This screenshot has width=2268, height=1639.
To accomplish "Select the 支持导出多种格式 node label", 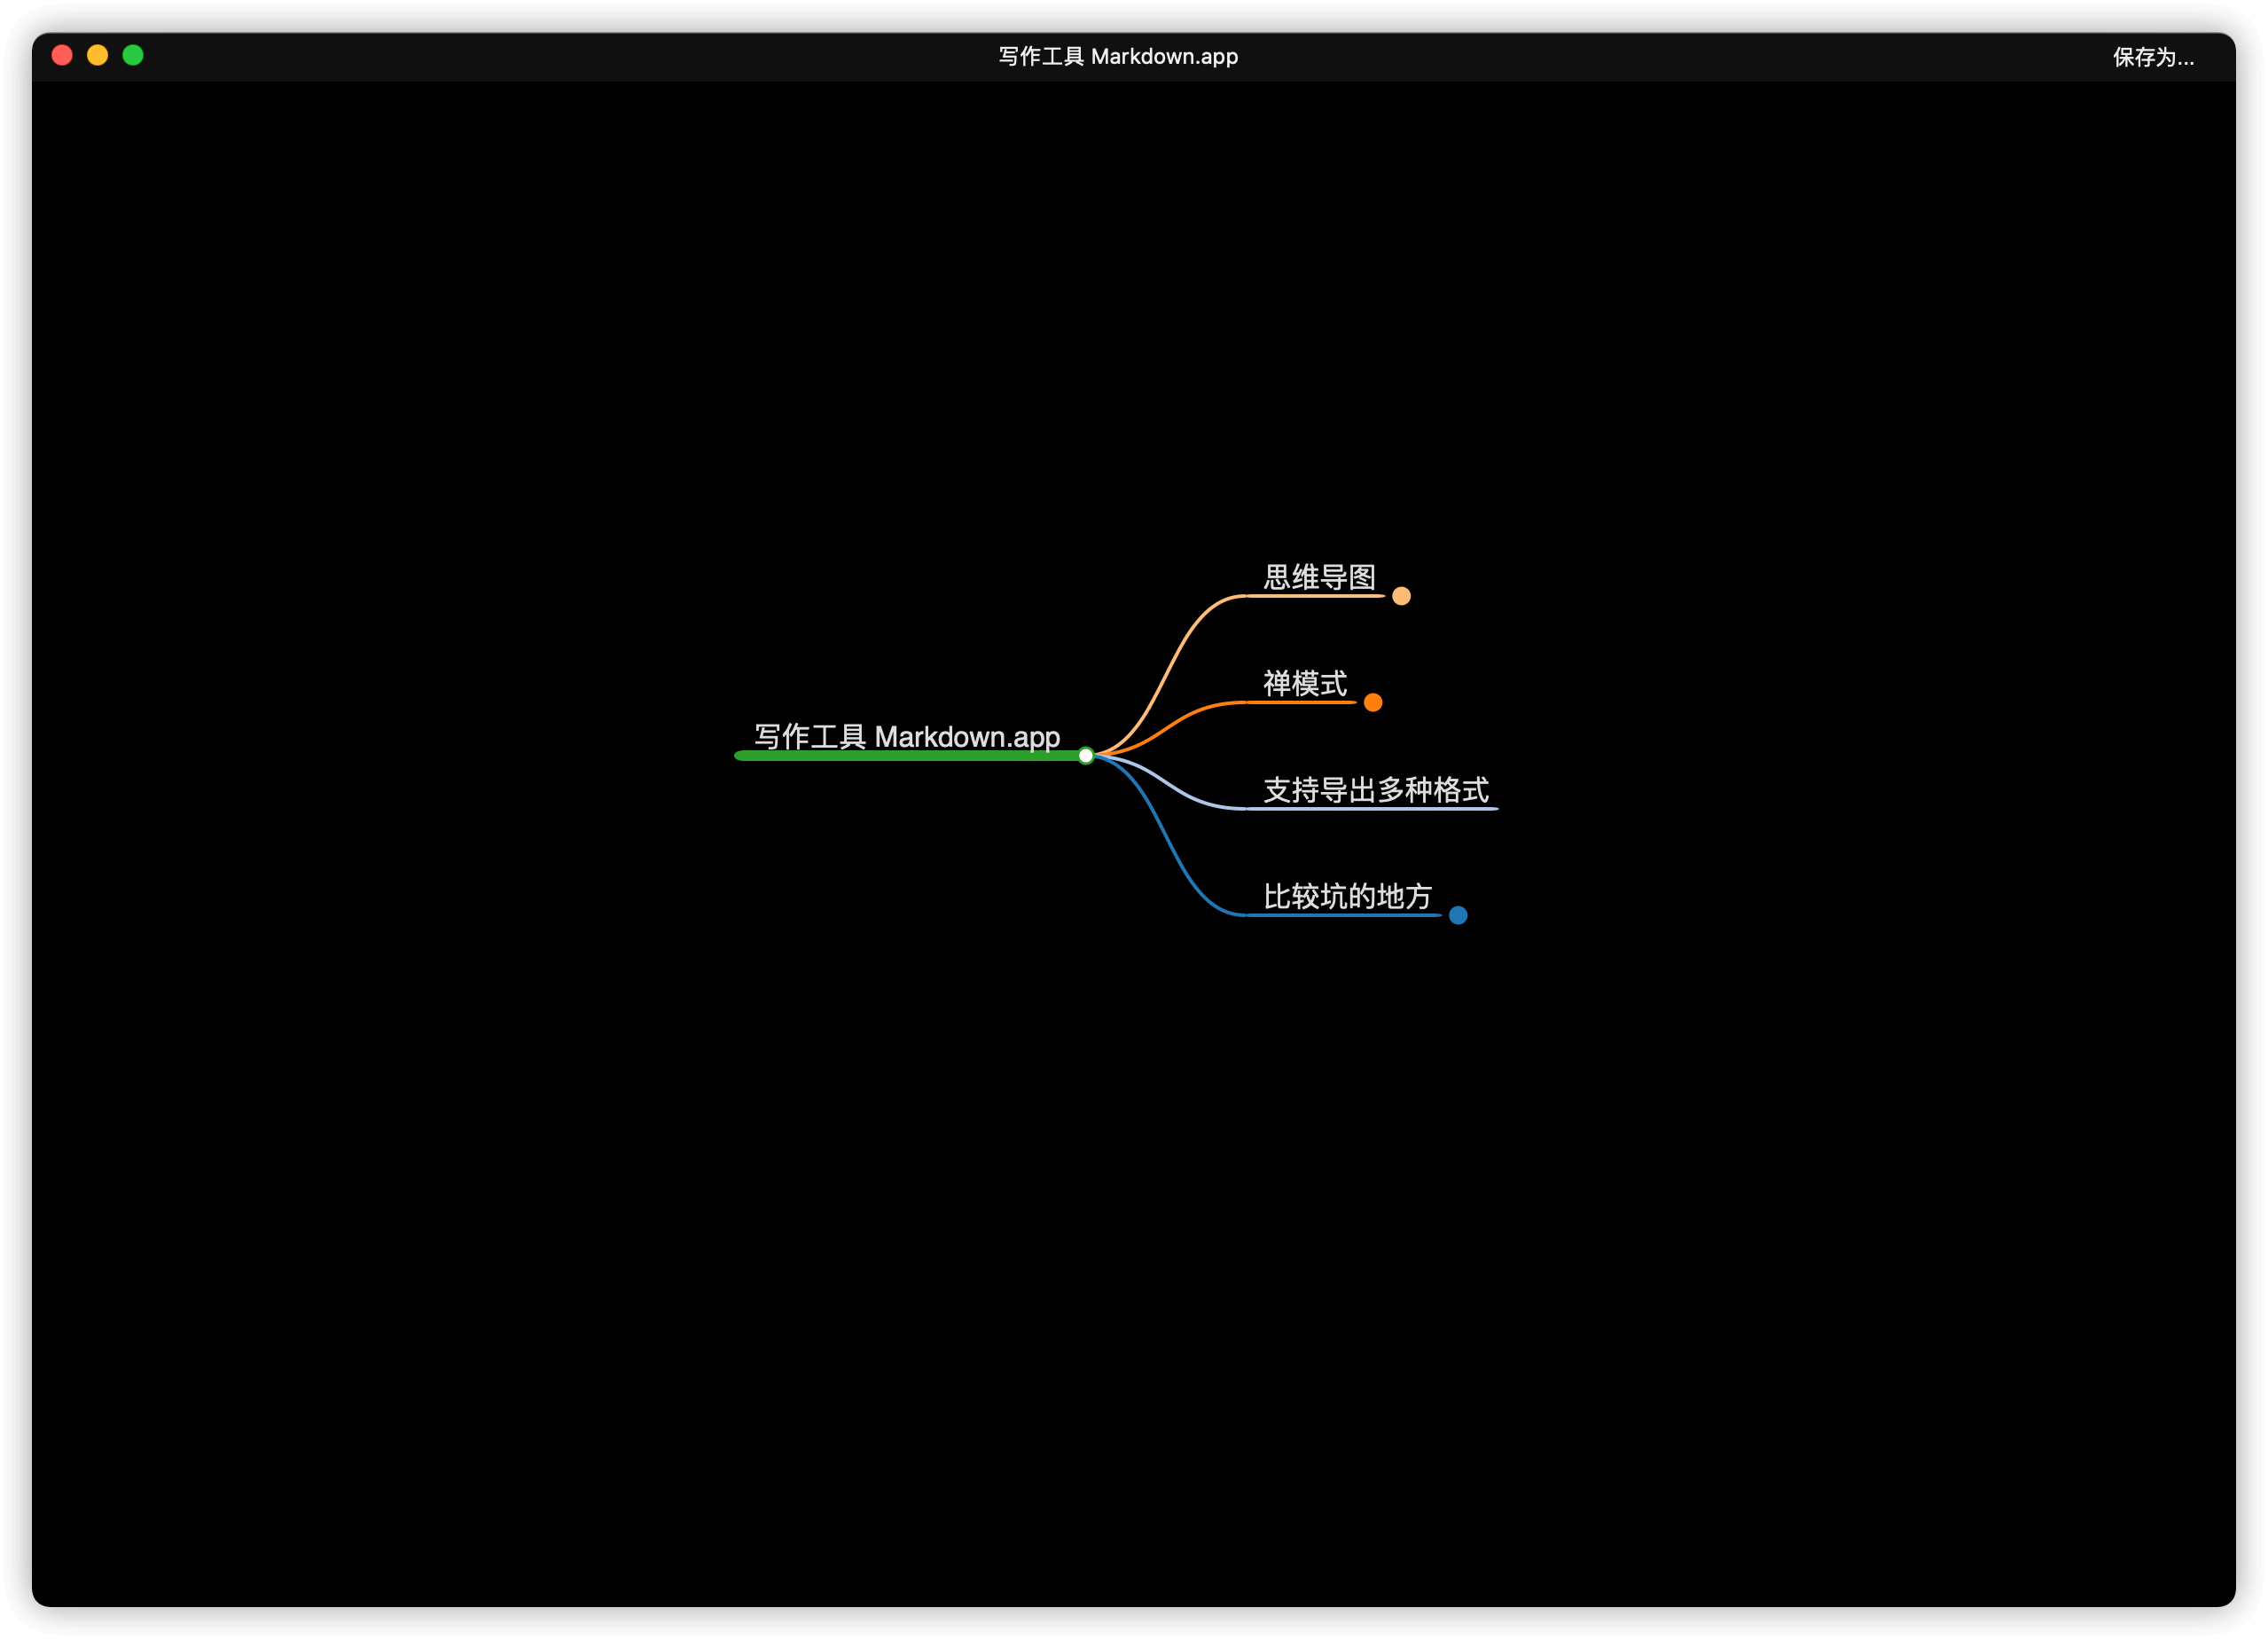I will (x=1375, y=789).
